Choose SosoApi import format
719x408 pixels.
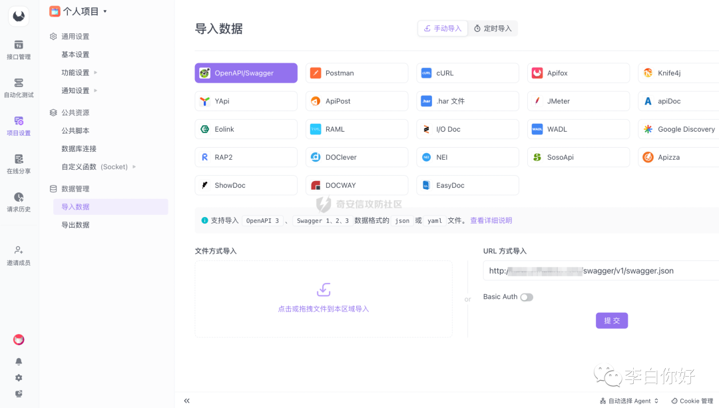click(579, 157)
